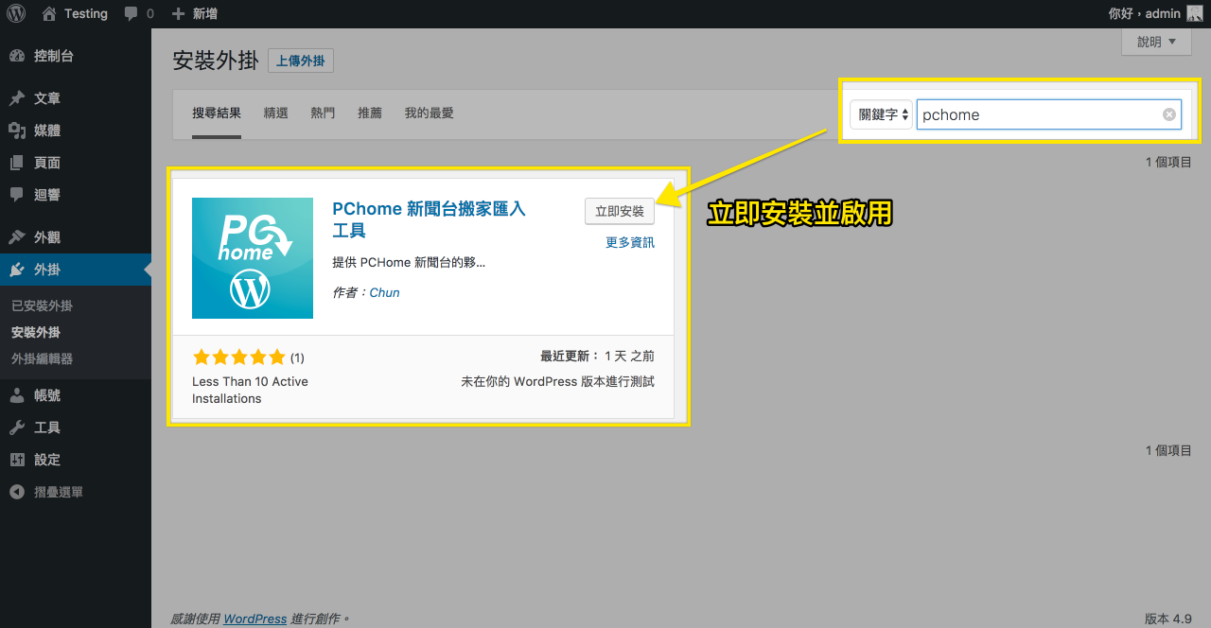Screen dimensions: 1211x628
Task: Click the 設定 settings icon
Action: (17, 460)
